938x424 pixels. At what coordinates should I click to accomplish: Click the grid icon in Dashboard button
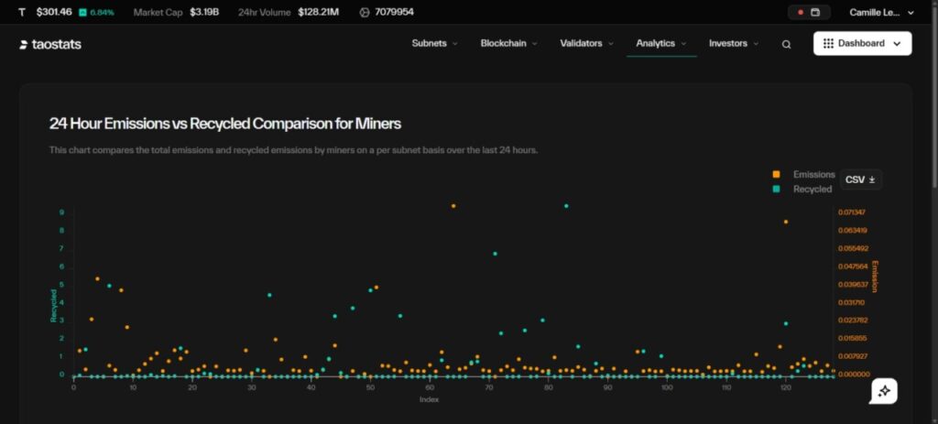point(828,44)
